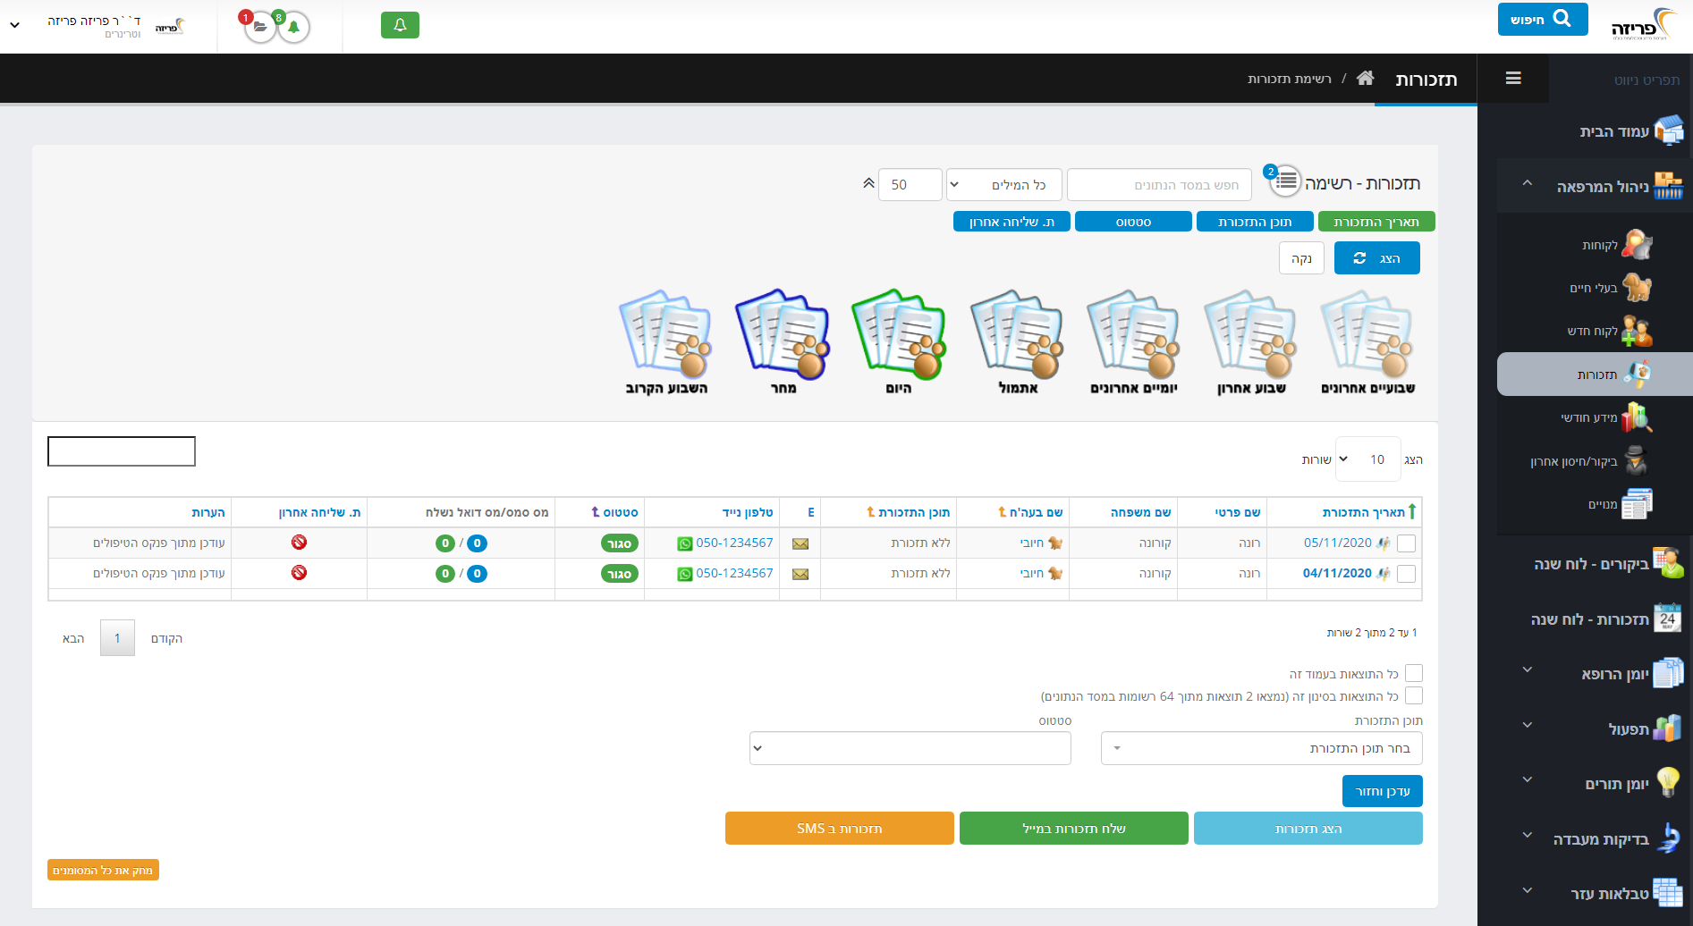The height and width of the screenshot is (926, 1693).
Task: Click the נקה clear button
Action: (x=1301, y=258)
